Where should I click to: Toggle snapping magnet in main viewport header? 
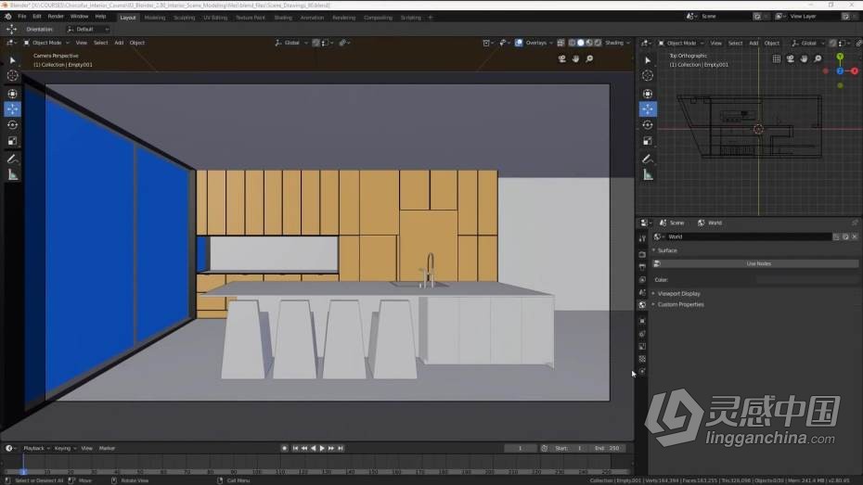[316, 43]
